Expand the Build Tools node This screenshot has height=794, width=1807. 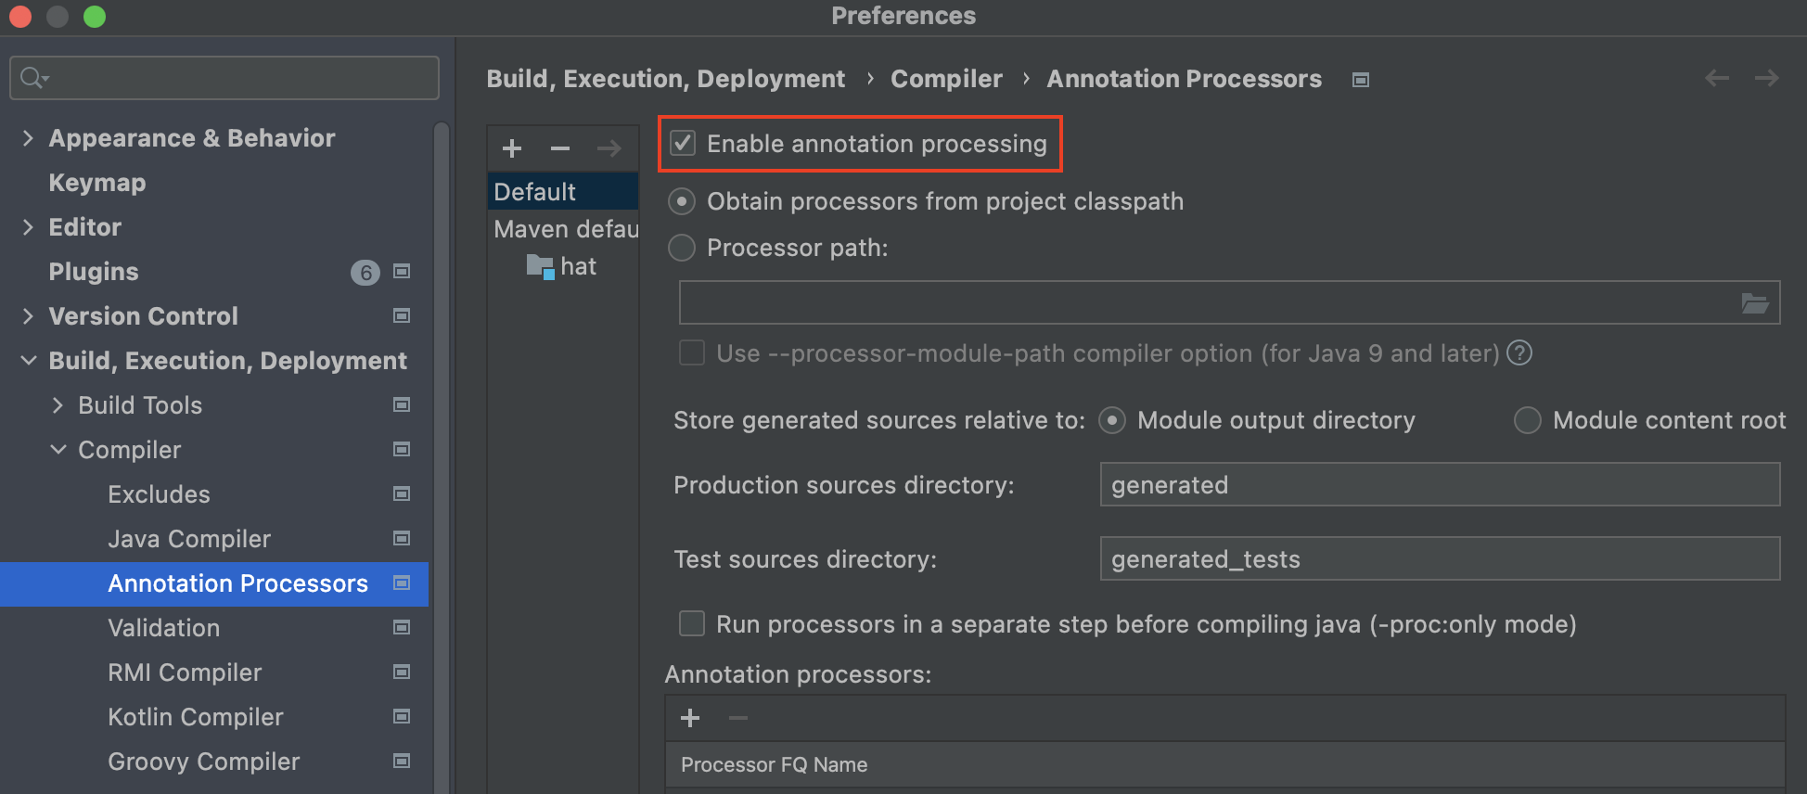pyautogui.click(x=58, y=405)
